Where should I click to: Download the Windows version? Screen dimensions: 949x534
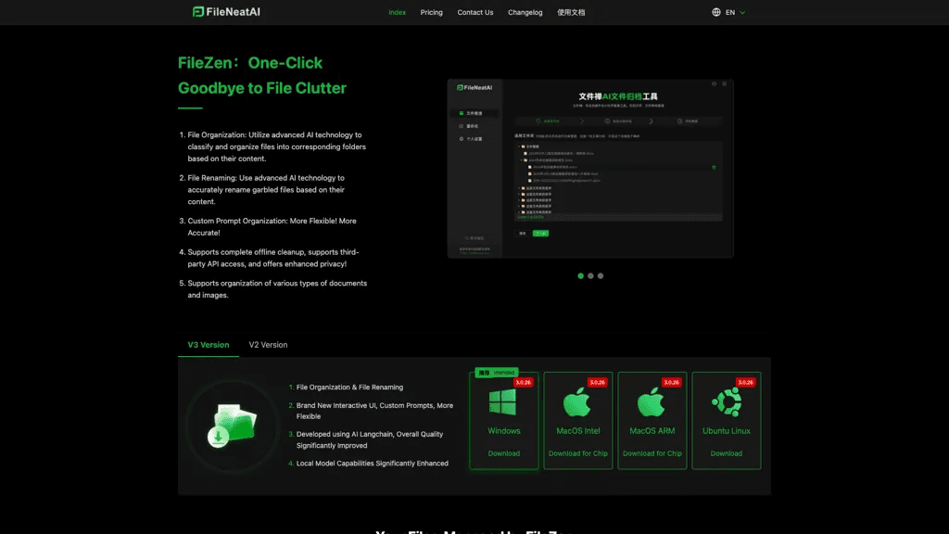pos(503,453)
